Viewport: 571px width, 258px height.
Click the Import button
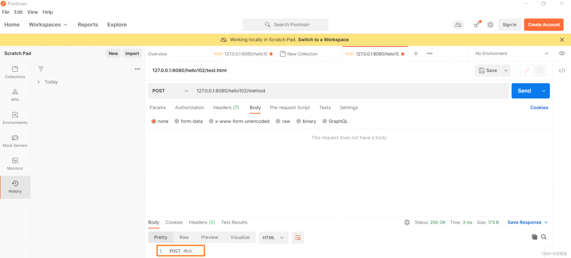[132, 53]
